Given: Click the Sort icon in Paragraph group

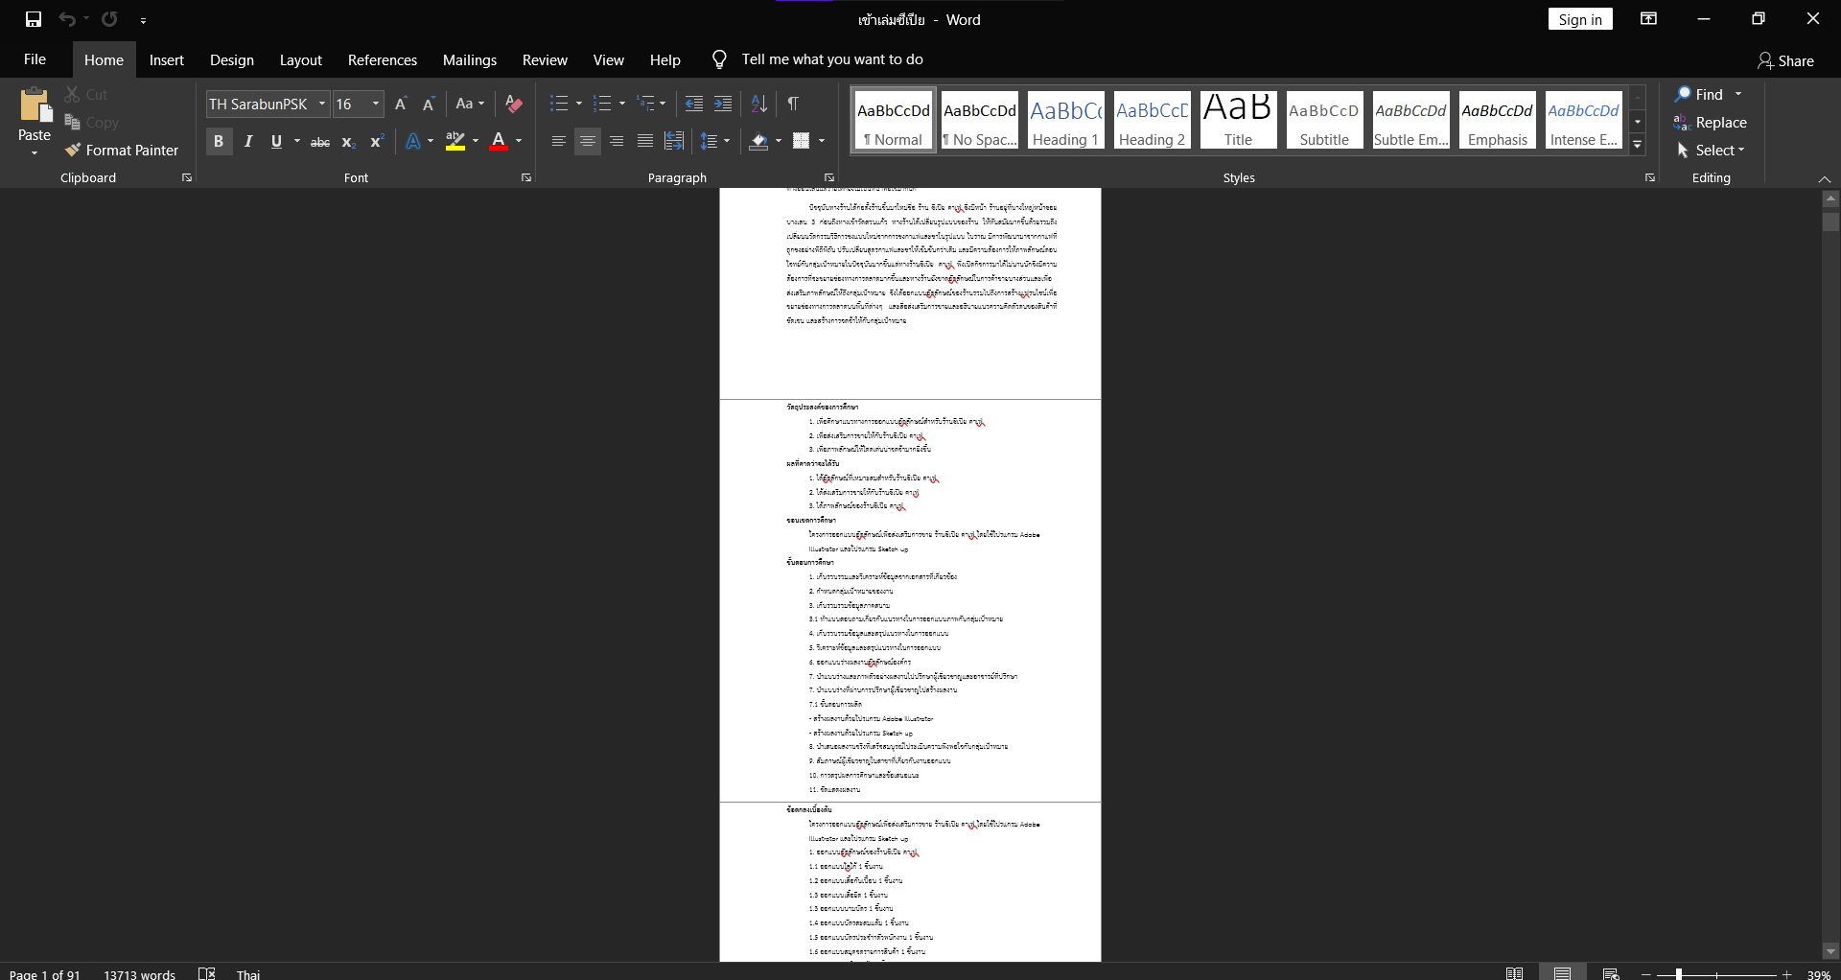Looking at the screenshot, I should click(758, 104).
